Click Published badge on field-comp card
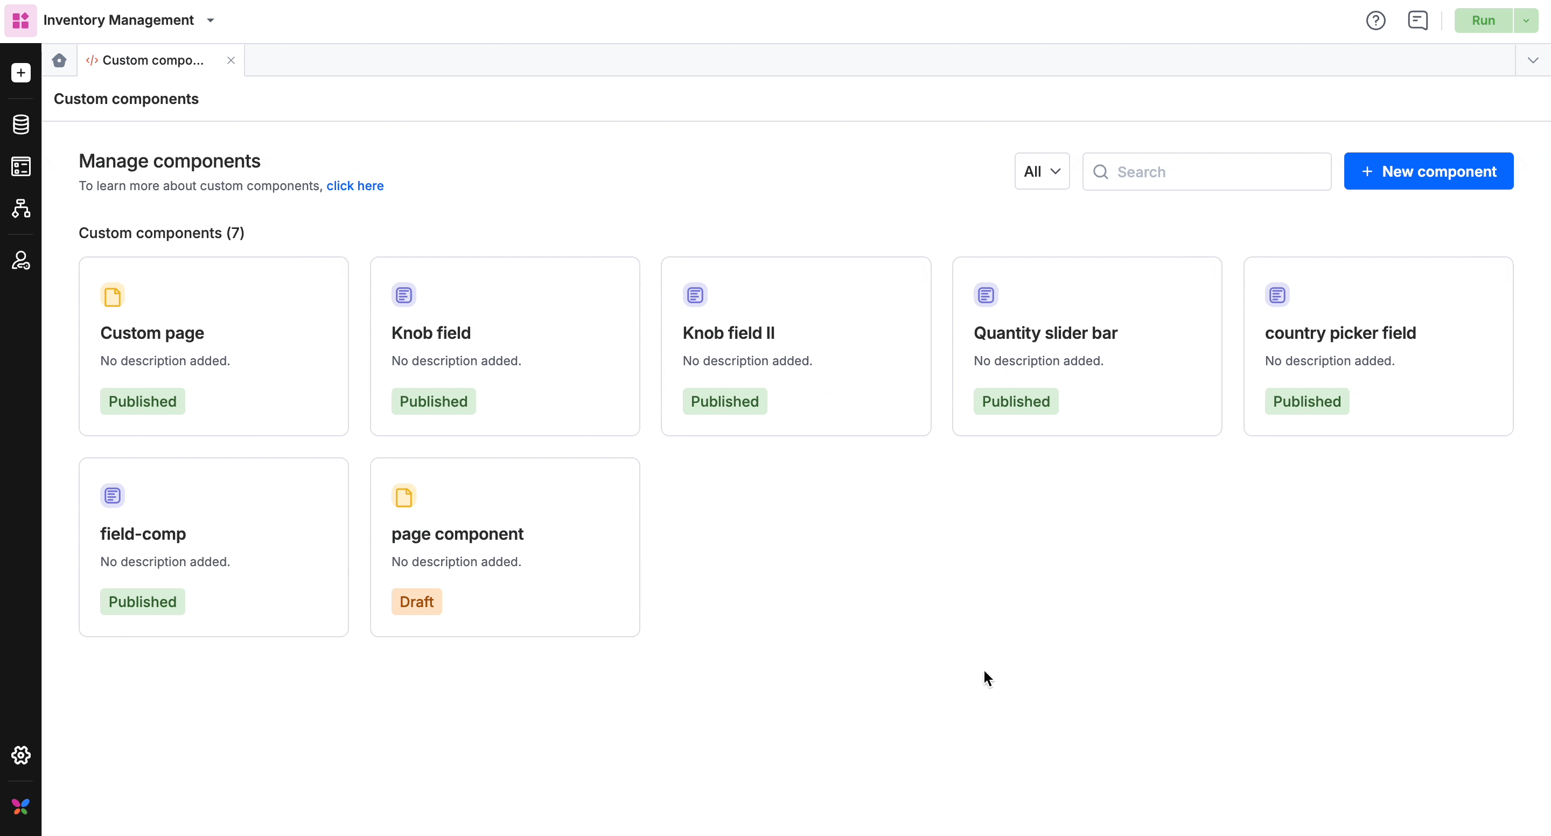 [x=143, y=602]
